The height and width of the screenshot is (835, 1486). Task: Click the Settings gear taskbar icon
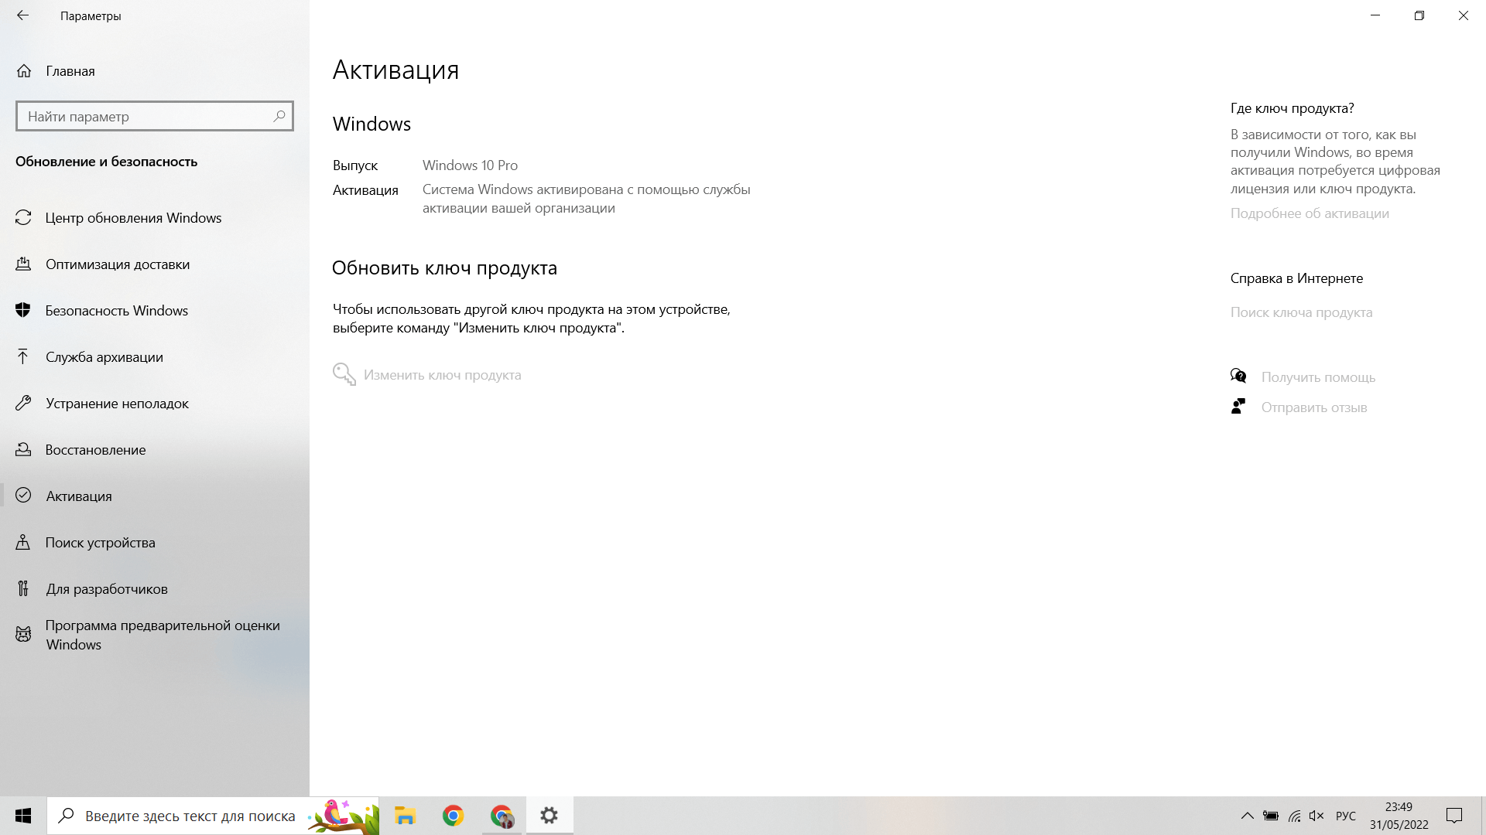tap(550, 816)
